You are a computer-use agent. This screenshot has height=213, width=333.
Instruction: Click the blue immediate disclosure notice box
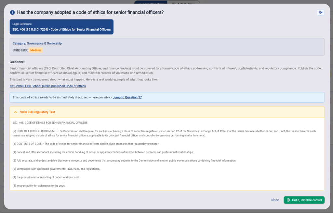(x=167, y=97)
